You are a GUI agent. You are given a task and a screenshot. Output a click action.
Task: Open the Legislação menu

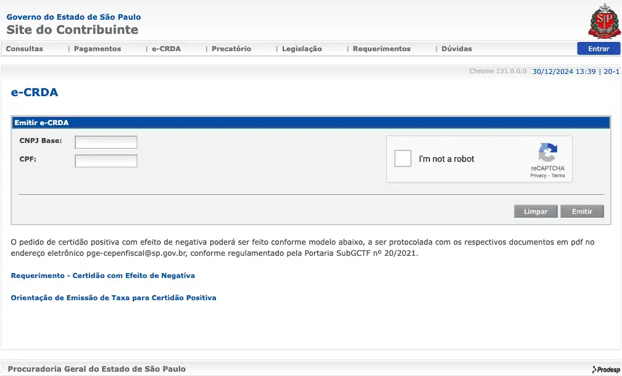302,49
